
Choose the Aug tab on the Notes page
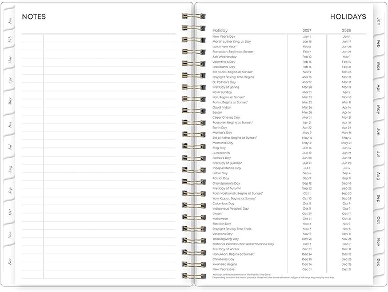click(x=10, y=169)
